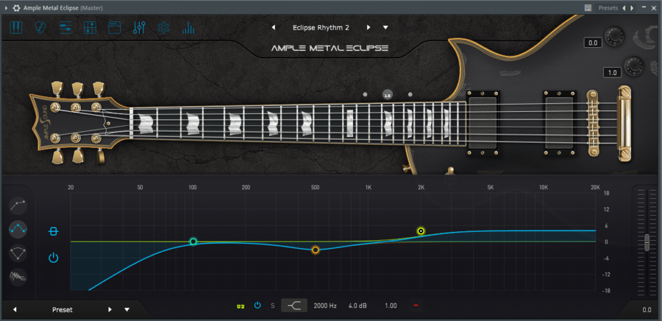
Task: Open the plugin wrapper gear settings
Action: click(16, 8)
